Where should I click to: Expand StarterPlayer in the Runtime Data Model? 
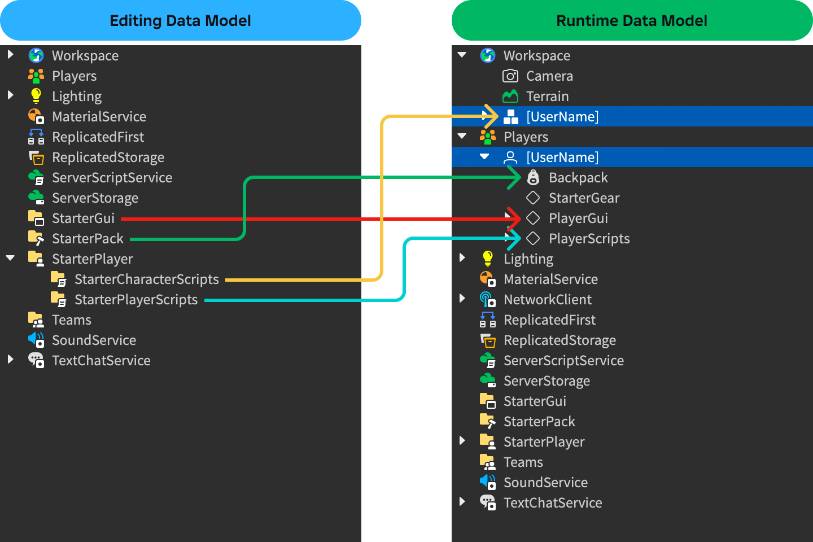coord(462,441)
